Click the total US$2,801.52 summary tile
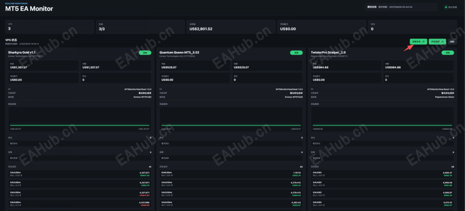 [231, 27]
